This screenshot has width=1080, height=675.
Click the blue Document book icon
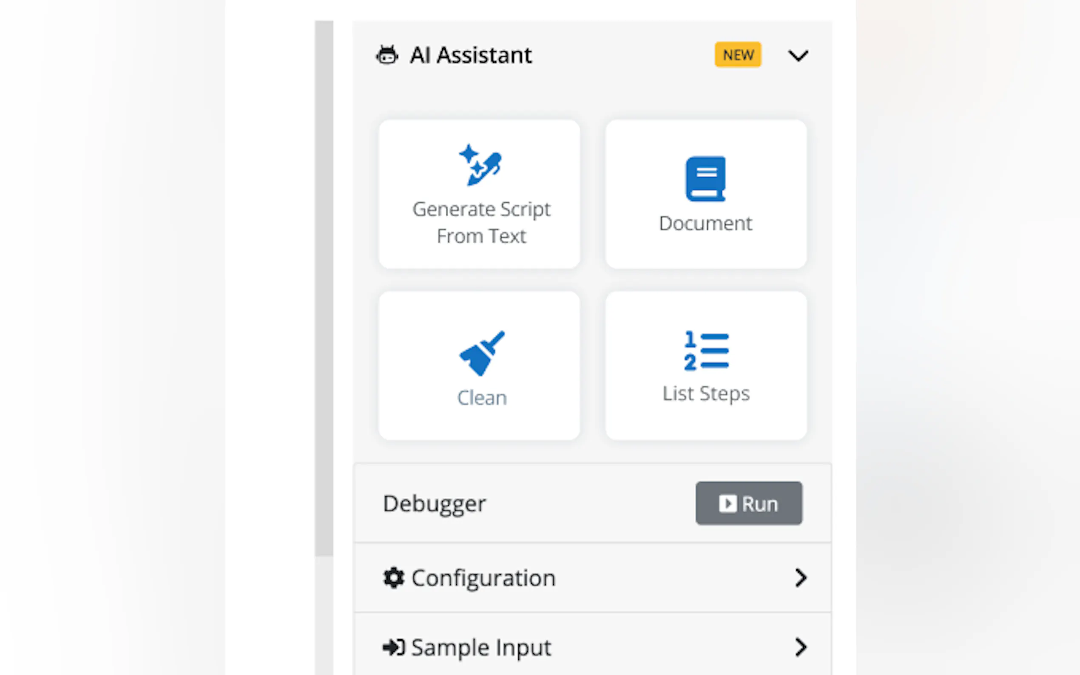[705, 179]
